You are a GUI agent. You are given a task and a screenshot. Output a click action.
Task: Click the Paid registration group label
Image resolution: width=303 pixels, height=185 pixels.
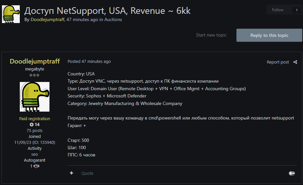point(35,119)
